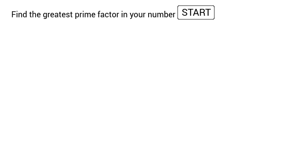Click the letter S of START
Image resolution: width=282 pixels, height=161 pixels.
tap(185, 12)
